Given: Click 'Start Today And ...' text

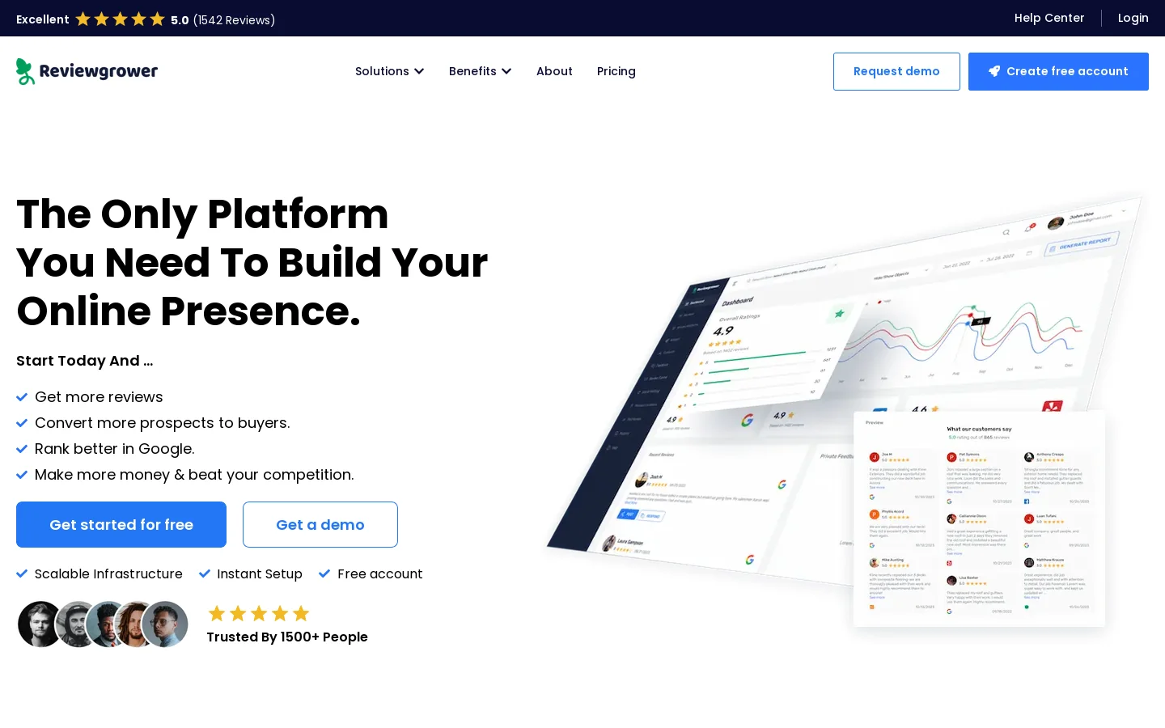Looking at the screenshot, I should pos(85,361).
